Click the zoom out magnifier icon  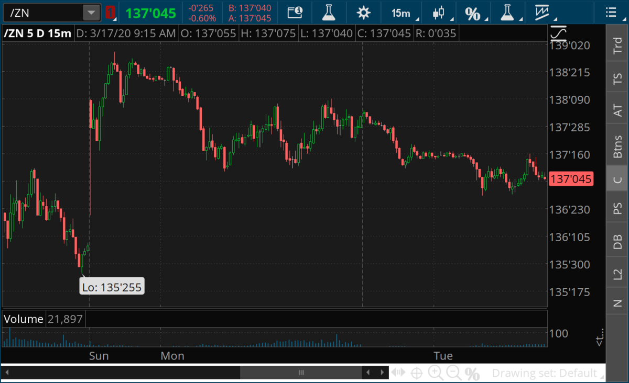[454, 373]
